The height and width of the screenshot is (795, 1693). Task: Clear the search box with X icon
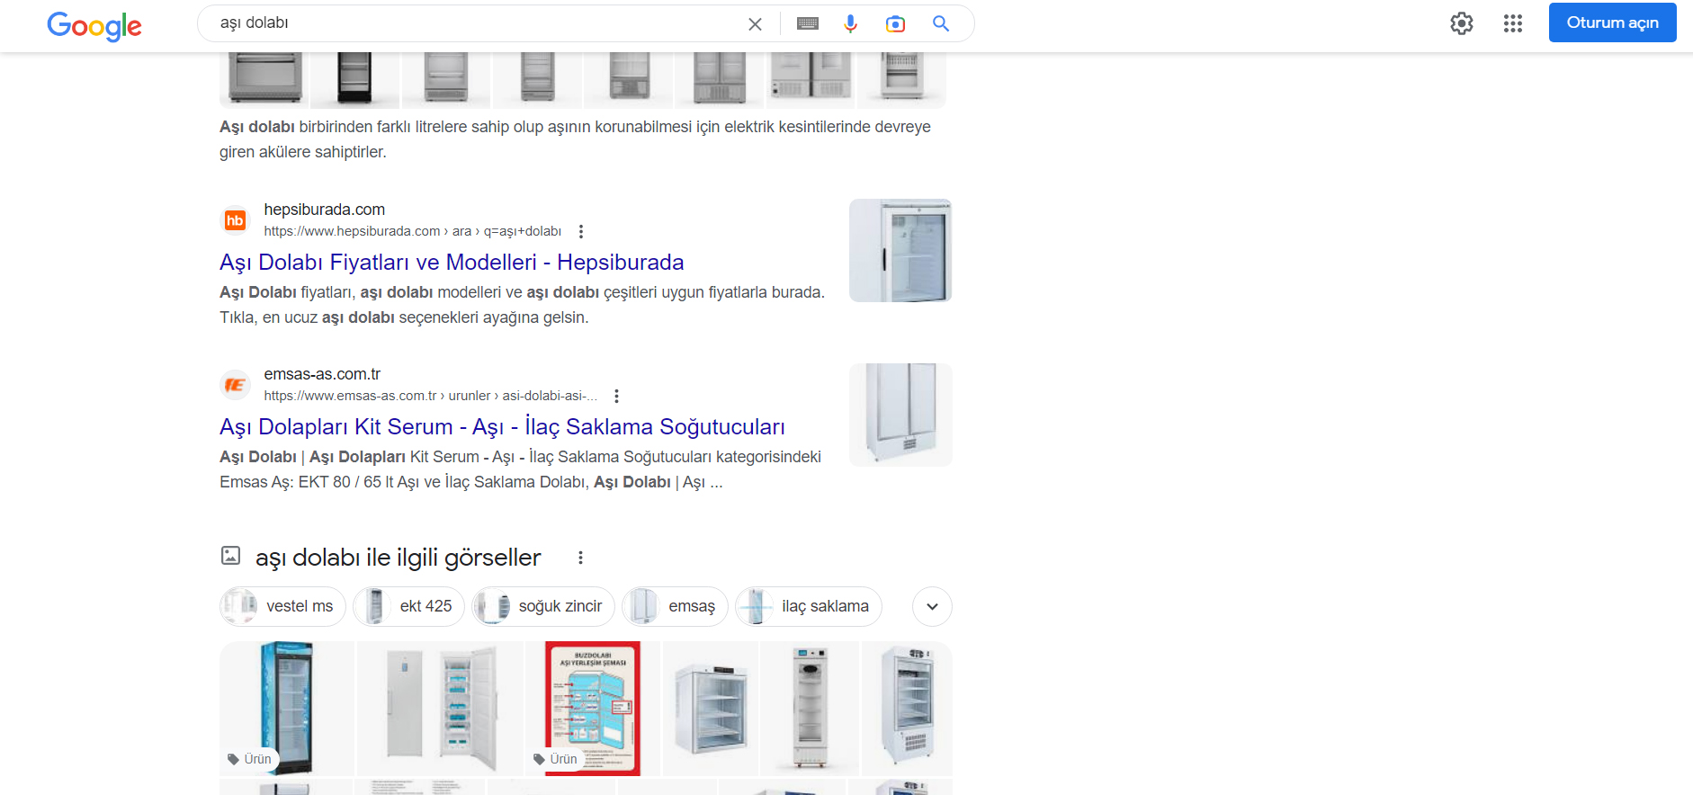tap(755, 24)
